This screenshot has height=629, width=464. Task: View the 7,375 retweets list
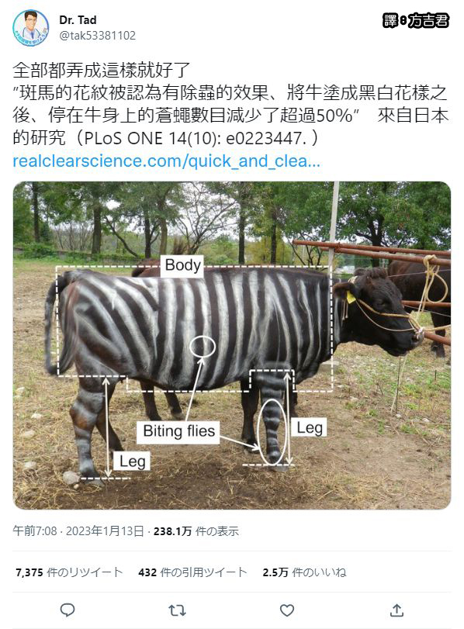tap(69, 572)
